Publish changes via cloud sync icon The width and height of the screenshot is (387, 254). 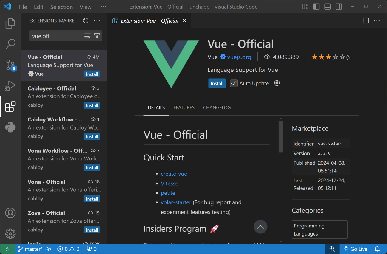(48, 249)
